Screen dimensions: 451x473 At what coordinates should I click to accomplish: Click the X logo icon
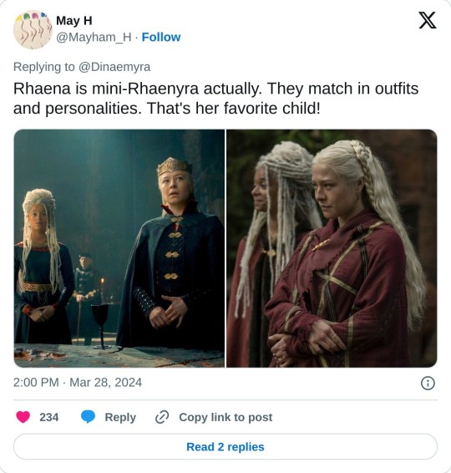tap(428, 20)
